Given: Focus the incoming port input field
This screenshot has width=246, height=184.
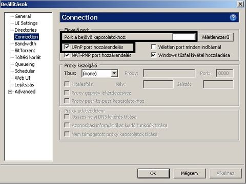Looking at the screenshot, I should click(184, 37).
